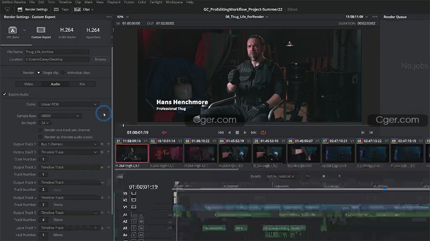Stop playback button
Viewport: 430px width, 241px height.
237,132
